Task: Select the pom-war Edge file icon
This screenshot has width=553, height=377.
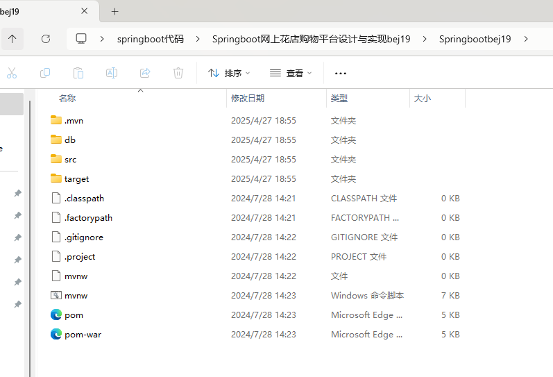Action: (56, 334)
